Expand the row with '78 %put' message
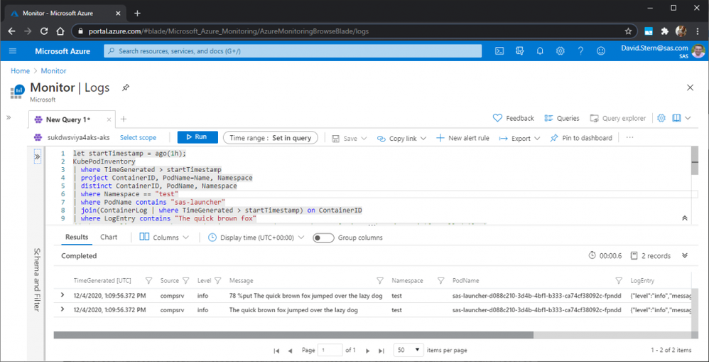 (x=63, y=295)
